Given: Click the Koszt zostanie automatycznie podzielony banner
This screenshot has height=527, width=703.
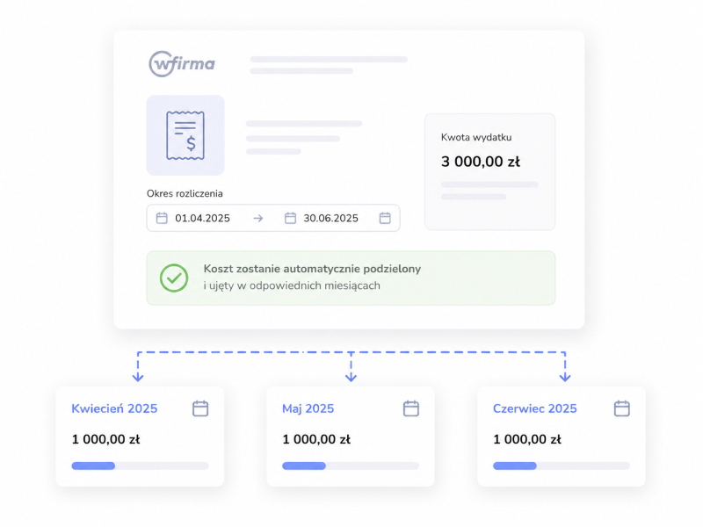Looking at the screenshot, I should [x=351, y=278].
